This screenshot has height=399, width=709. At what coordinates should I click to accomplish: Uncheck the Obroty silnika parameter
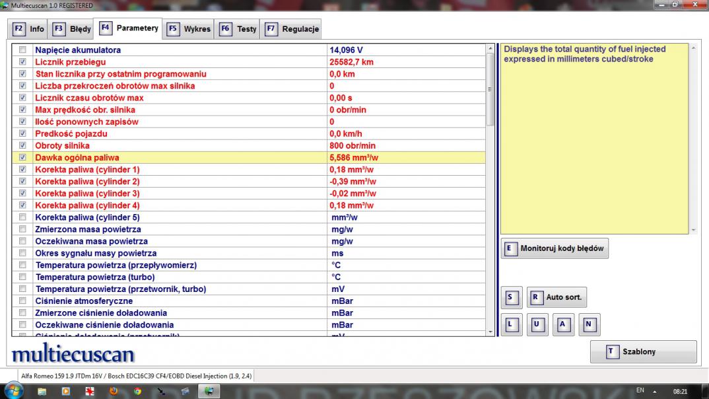point(23,146)
